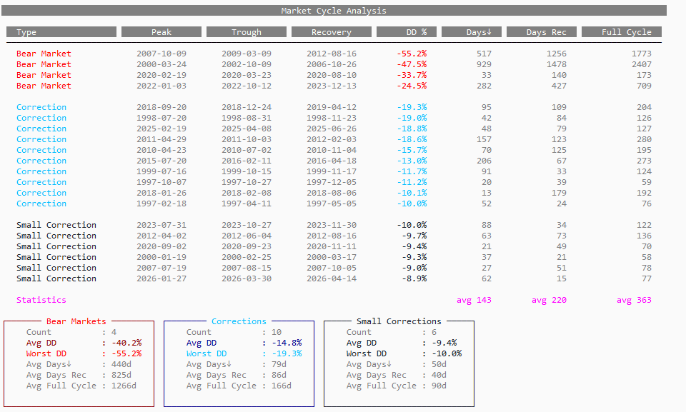
Task: Click days value 206
Action: [x=484, y=161]
